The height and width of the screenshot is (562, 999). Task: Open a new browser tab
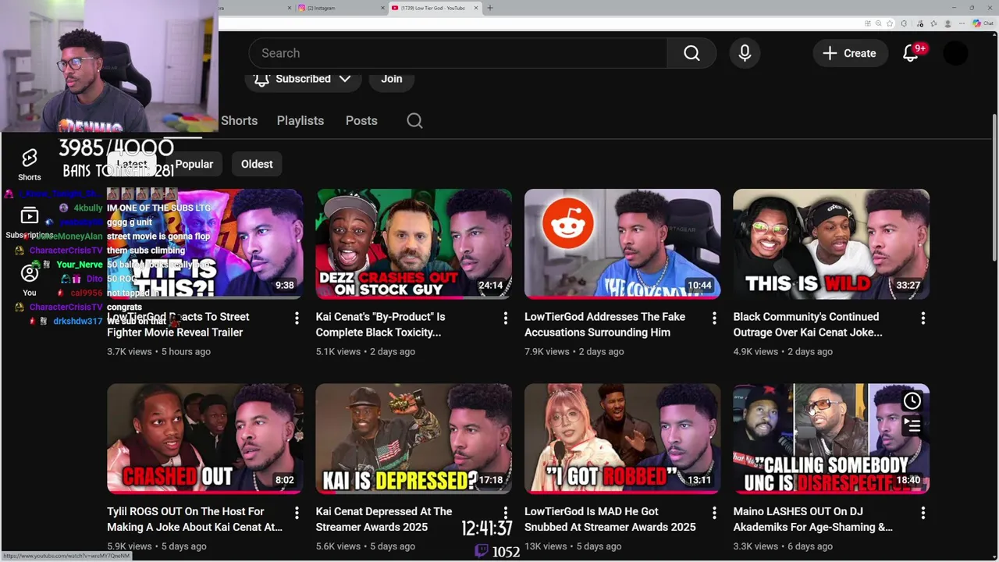(x=490, y=8)
